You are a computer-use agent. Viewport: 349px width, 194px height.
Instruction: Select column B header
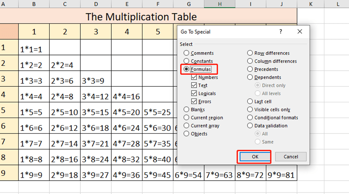(x=34, y=4)
